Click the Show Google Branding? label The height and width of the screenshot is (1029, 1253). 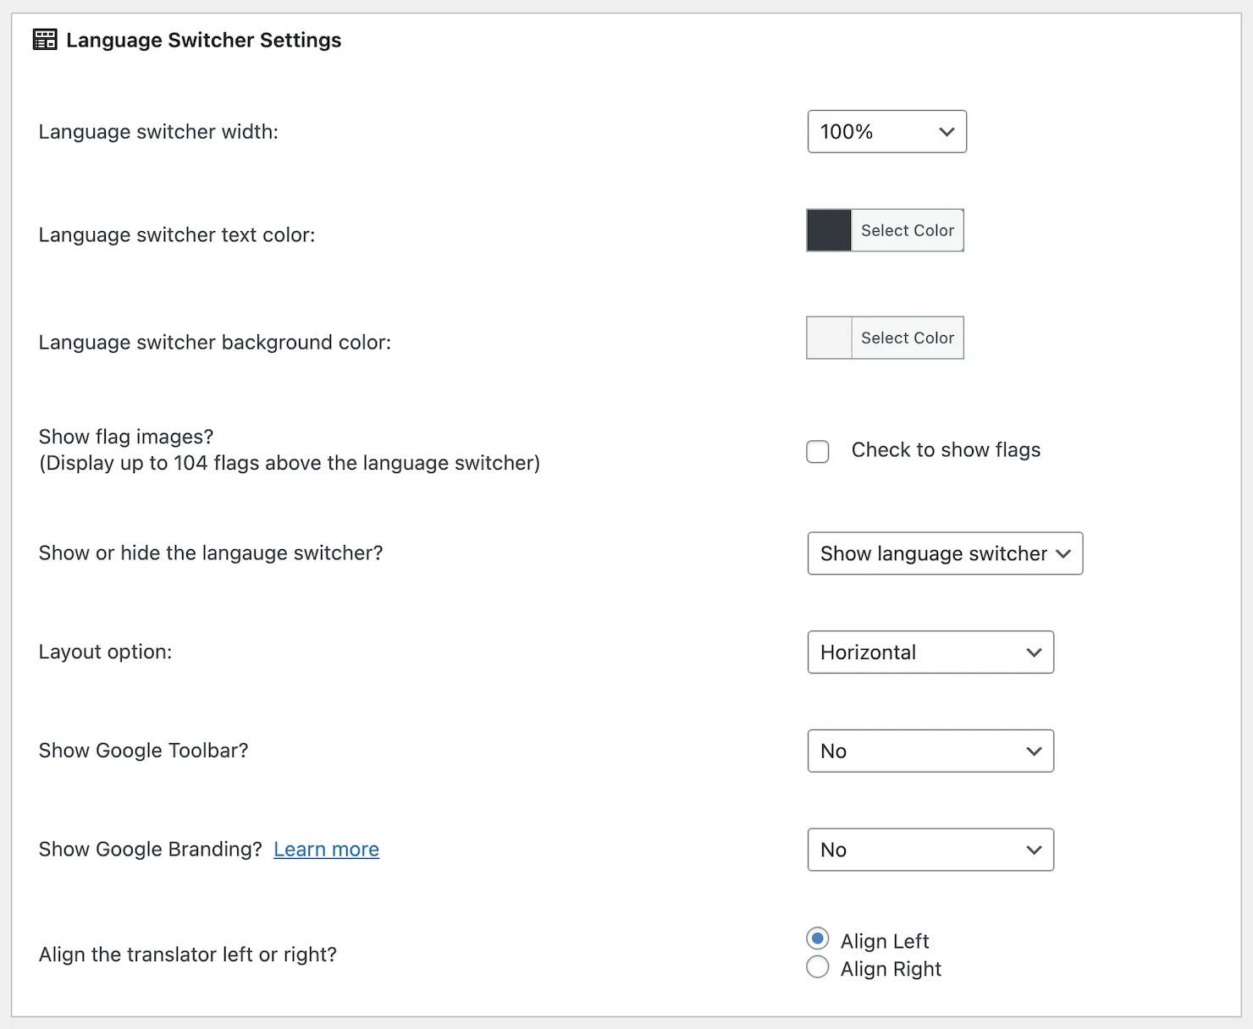151,849
